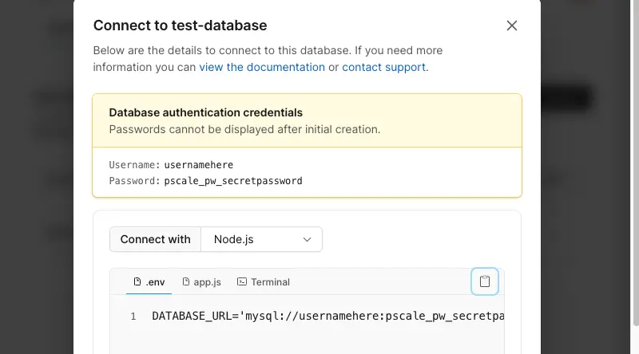Screen dimensions: 639x354
Task: Expand the Node.js dropdown chevron
Action: [308, 239]
